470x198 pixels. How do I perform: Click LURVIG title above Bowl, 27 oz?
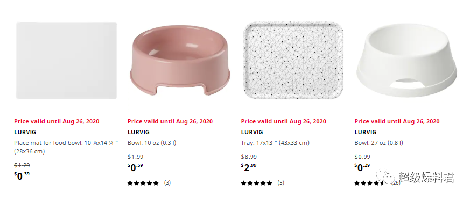pos(366,132)
